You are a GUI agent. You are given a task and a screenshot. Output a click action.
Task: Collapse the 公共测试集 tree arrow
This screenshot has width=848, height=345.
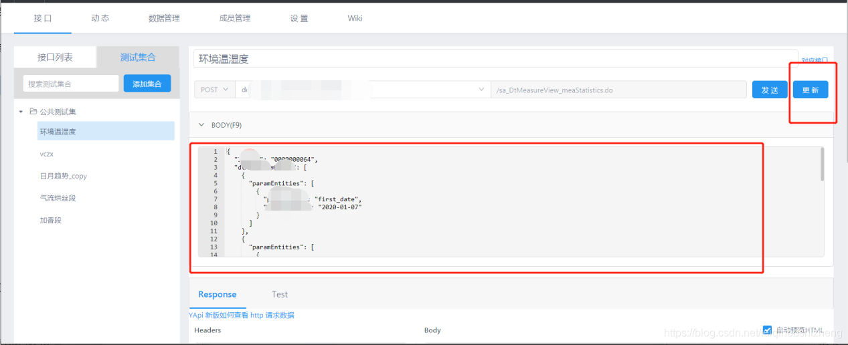tap(21, 112)
